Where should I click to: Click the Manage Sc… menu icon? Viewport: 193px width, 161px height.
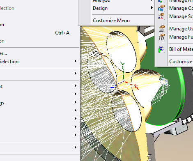[161, 16]
